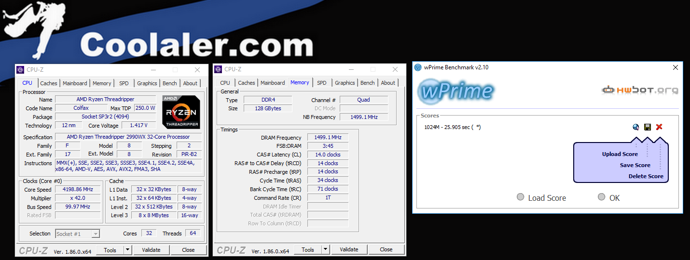Select the Load Score radio button

pos(520,197)
